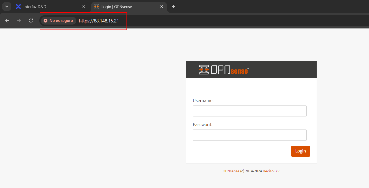Open a new browser tab with plus icon
Screen dimensions: 369x188
[173, 7]
